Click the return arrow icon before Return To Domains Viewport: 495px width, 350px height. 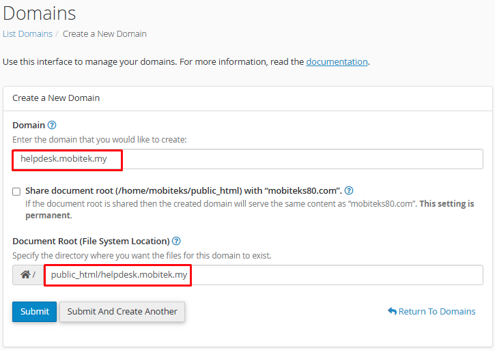[392, 311]
